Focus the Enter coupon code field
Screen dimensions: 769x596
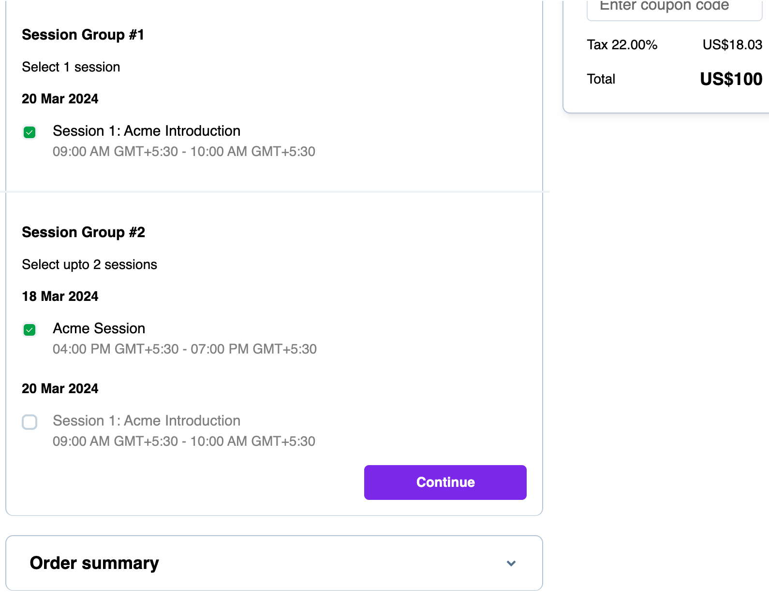click(x=674, y=8)
